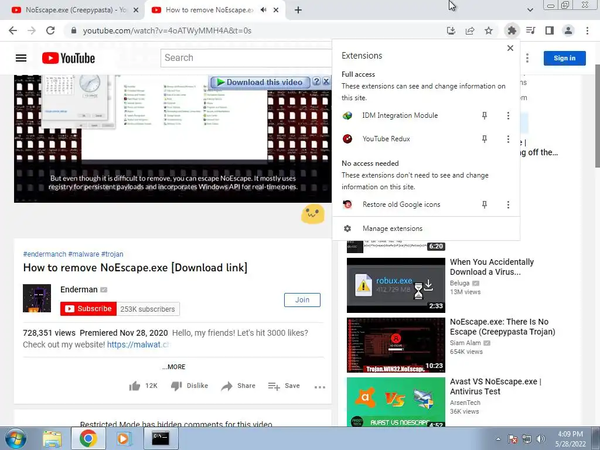Open the malwat website link
The image size is (600, 450).
[x=138, y=345]
